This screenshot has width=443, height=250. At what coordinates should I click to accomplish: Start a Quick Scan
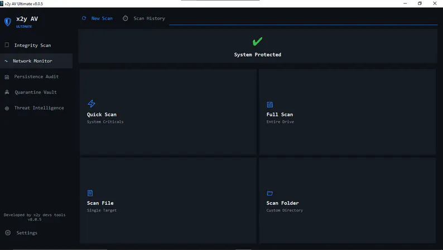[x=168, y=112]
